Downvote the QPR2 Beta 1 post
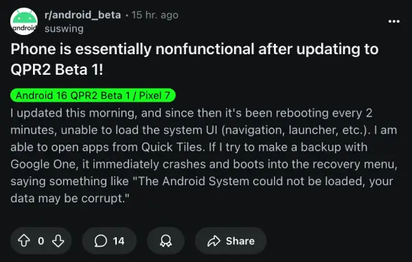The width and height of the screenshot is (412, 262). coord(58,241)
